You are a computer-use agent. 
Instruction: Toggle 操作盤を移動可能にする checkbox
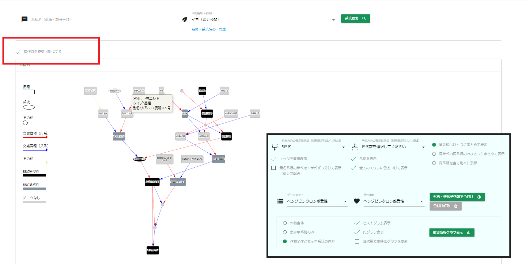(x=18, y=52)
